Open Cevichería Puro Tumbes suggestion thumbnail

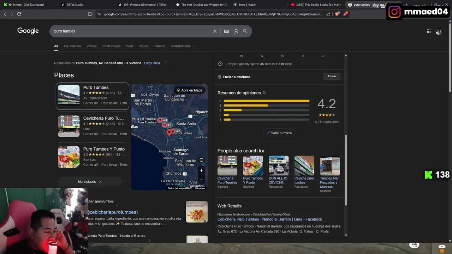tap(227, 165)
